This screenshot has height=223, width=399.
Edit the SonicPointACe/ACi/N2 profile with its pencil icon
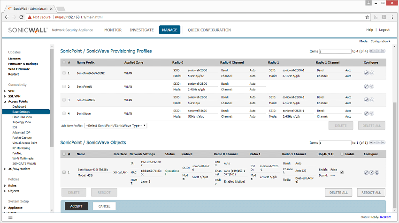click(366, 73)
